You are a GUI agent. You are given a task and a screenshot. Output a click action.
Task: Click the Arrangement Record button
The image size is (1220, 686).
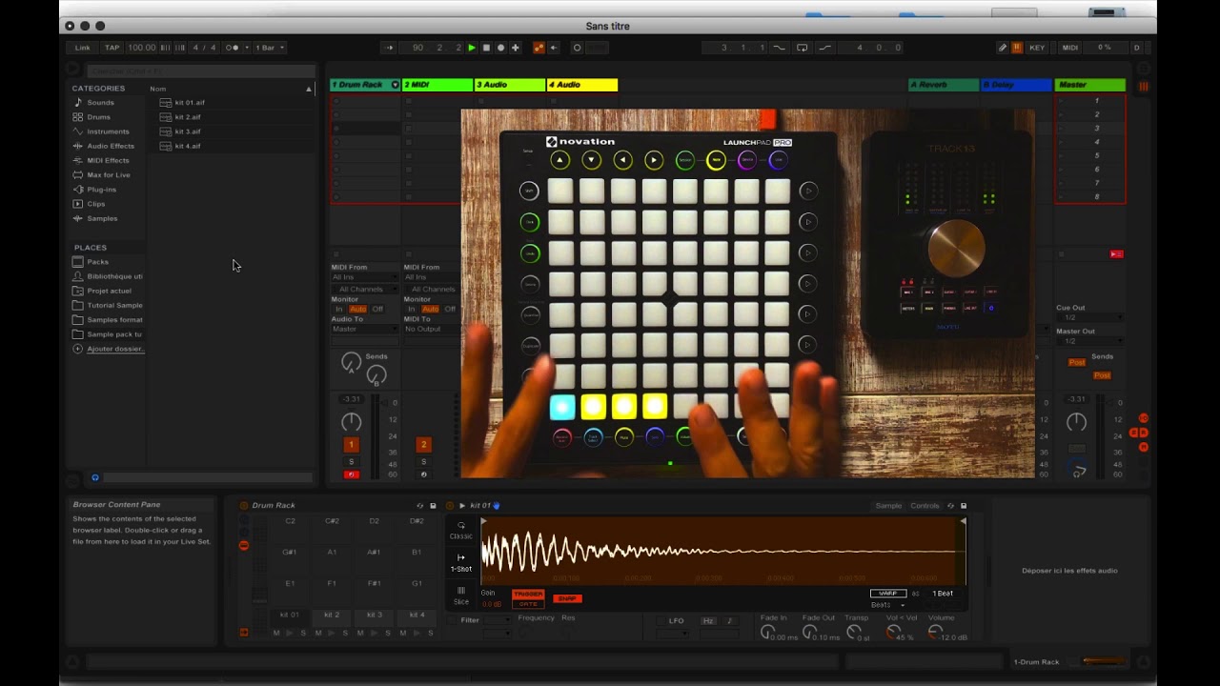tap(500, 48)
